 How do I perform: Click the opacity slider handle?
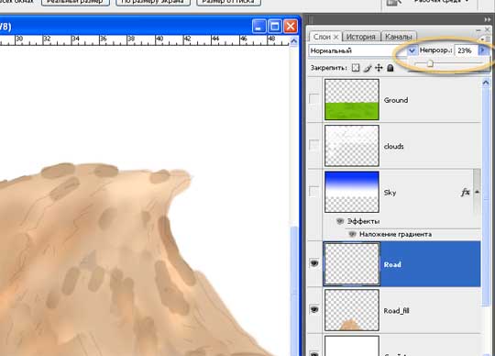tap(430, 64)
